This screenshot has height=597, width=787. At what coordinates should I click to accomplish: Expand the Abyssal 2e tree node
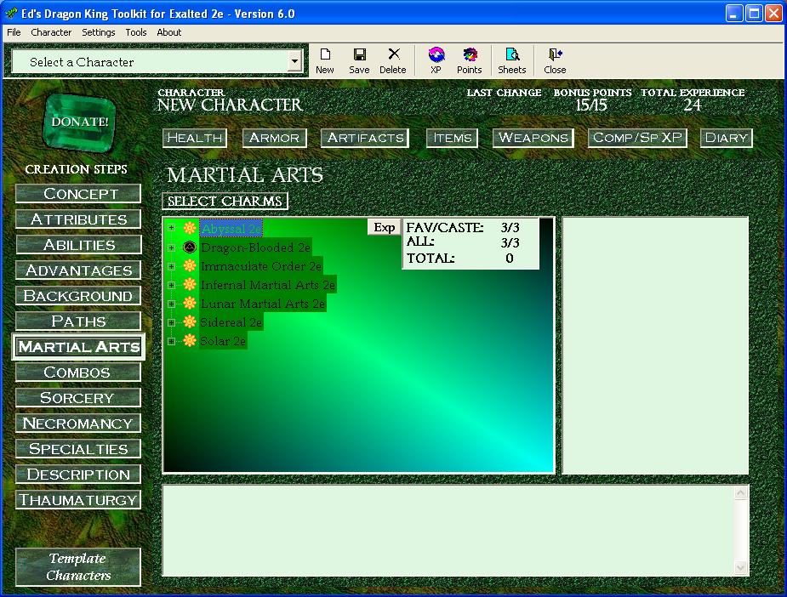pos(172,228)
